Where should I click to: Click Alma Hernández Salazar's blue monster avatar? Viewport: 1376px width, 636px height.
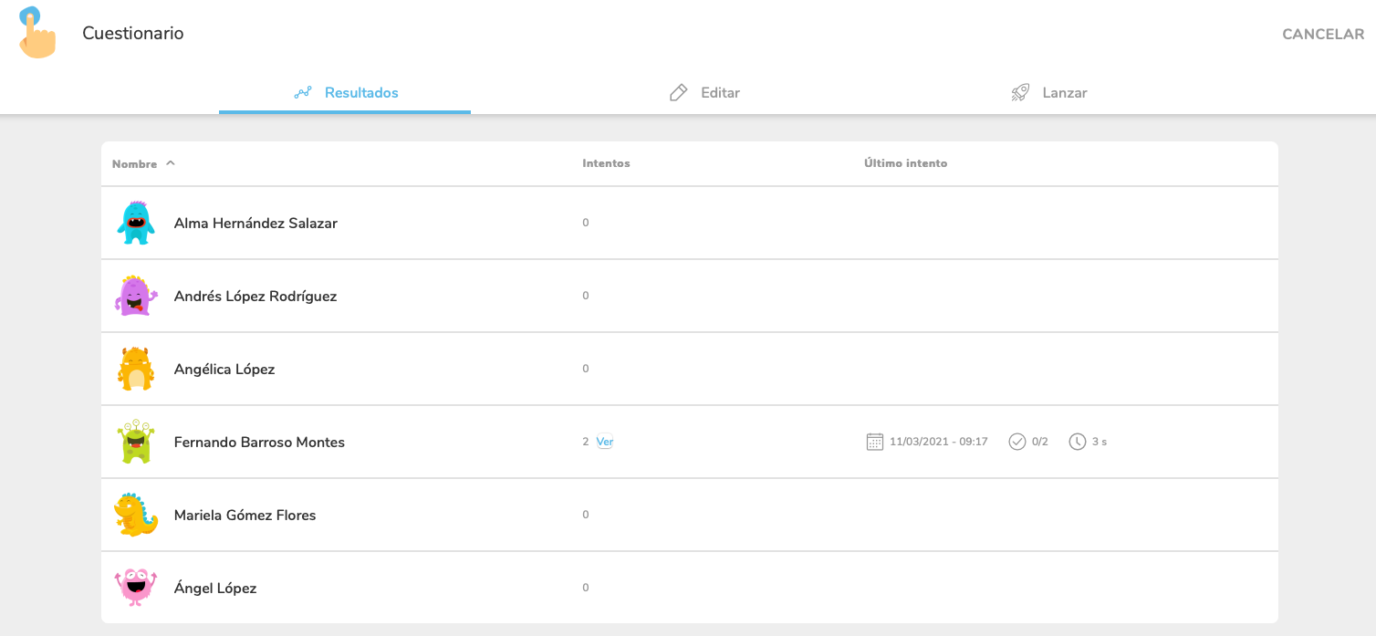pyautogui.click(x=136, y=223)
